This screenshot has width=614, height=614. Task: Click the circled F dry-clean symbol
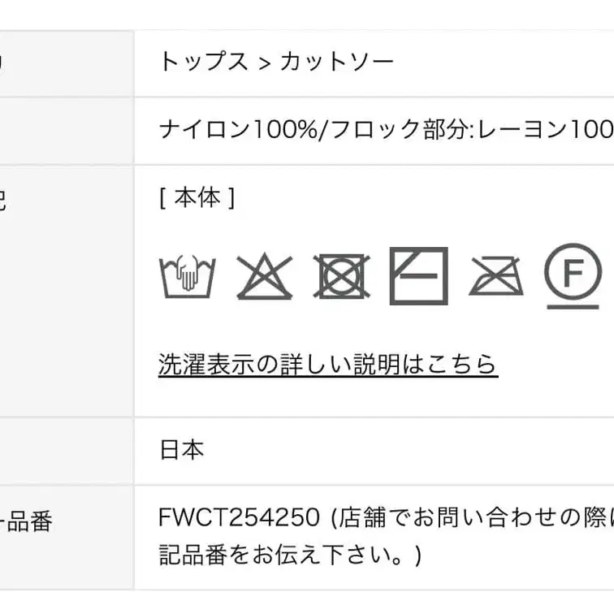pyautogui.click(x=573, y=276)
